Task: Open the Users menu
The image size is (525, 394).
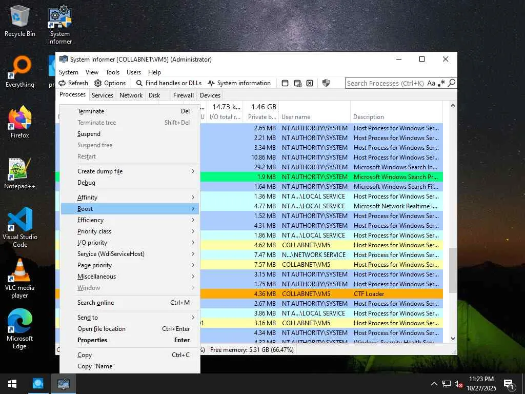Action: click(x=134, y=72)
